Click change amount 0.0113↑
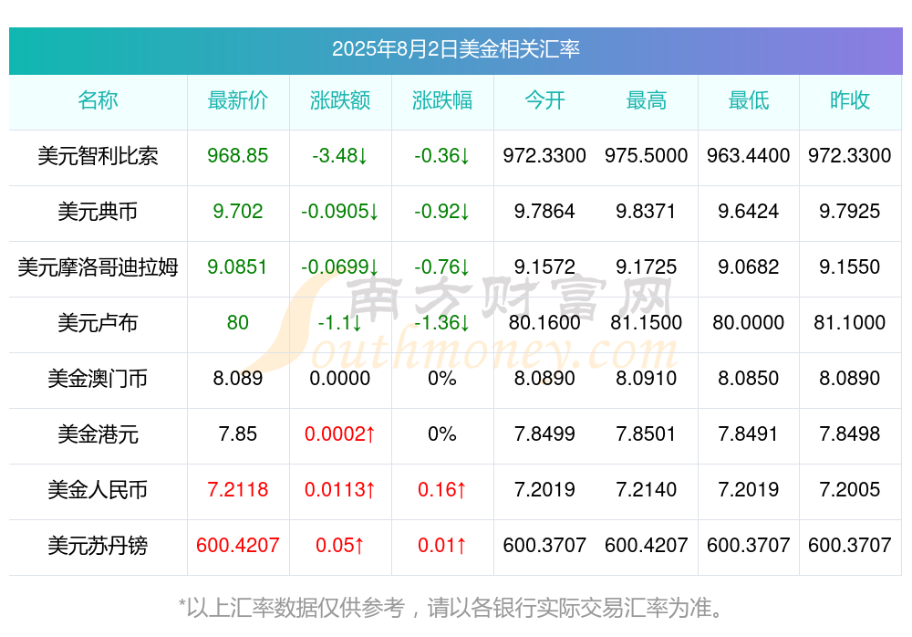The height and width of the screenshot is (637, 912). [339, 489]
